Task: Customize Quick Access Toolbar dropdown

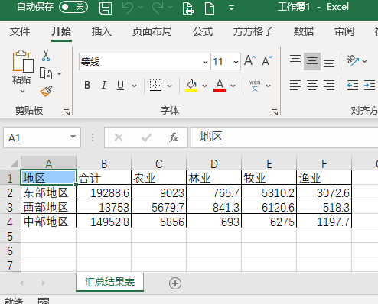Action: coord(231,8)
